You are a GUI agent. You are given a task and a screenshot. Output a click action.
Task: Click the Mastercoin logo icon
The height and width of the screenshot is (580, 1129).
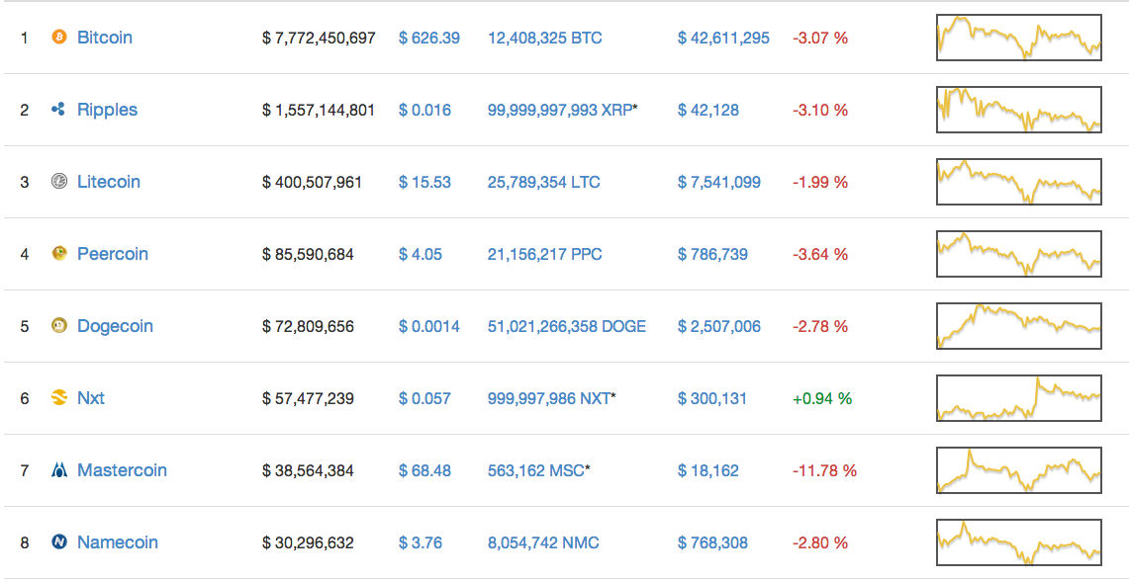coord(59,470)
